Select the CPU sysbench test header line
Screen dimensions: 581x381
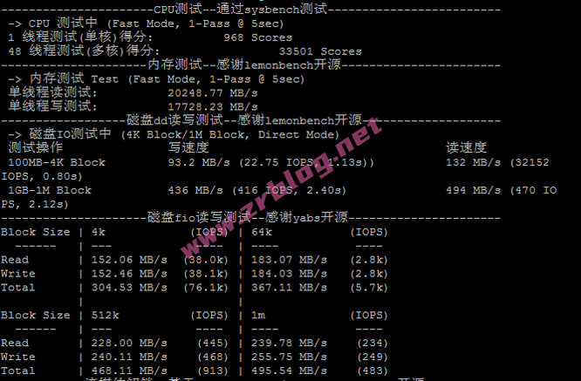pyautogui.click(x=250, y=10)
